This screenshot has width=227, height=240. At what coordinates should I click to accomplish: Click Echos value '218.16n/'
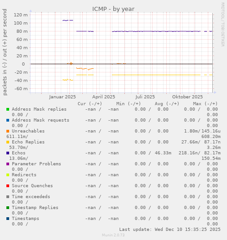190,153
